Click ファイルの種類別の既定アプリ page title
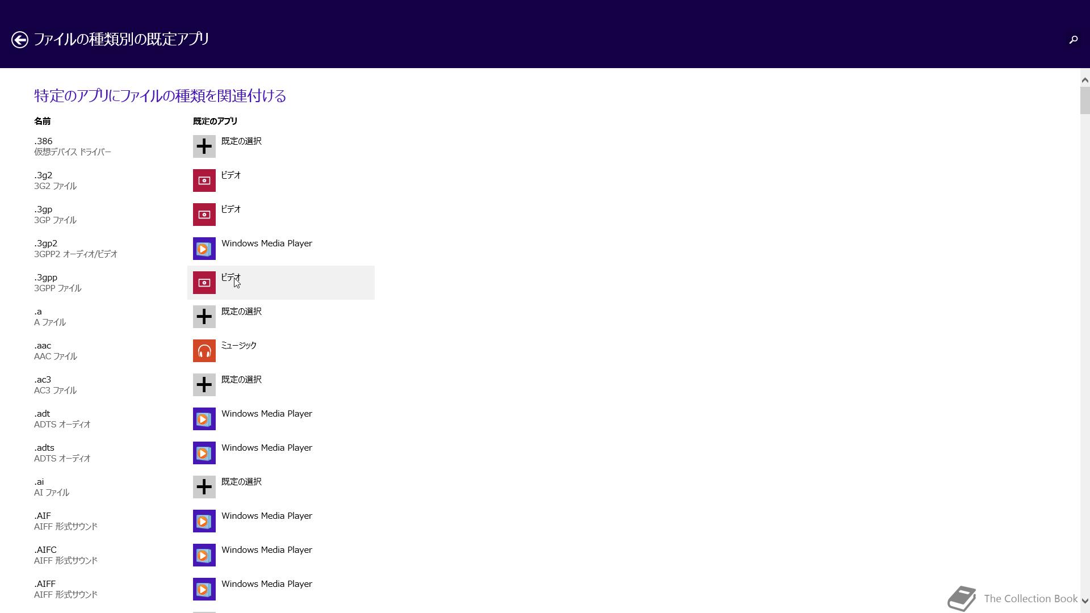The height and width of the screenshot is (613, 1090). pyautogui.click(x=121, y=39)
